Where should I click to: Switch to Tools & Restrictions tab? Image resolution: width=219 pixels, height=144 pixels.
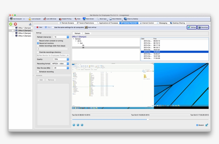(85, 23)
